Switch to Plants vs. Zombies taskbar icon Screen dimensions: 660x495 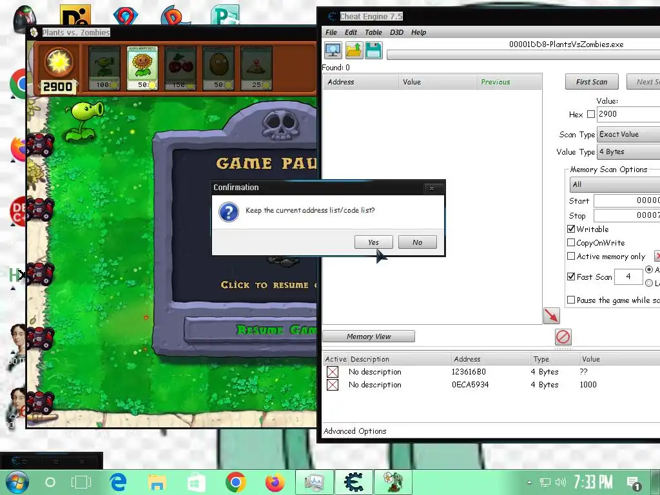[x=393, y=482]
